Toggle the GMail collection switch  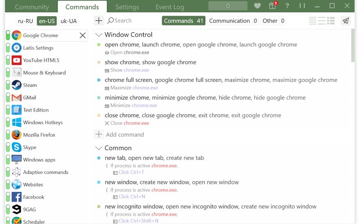tap(8, 98)
